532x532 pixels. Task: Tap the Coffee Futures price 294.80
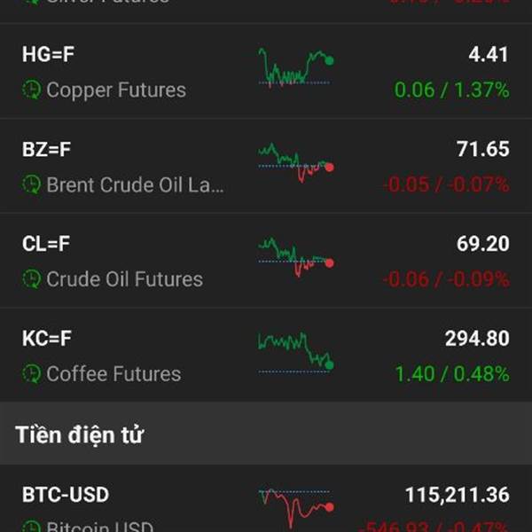click(477, 339)
